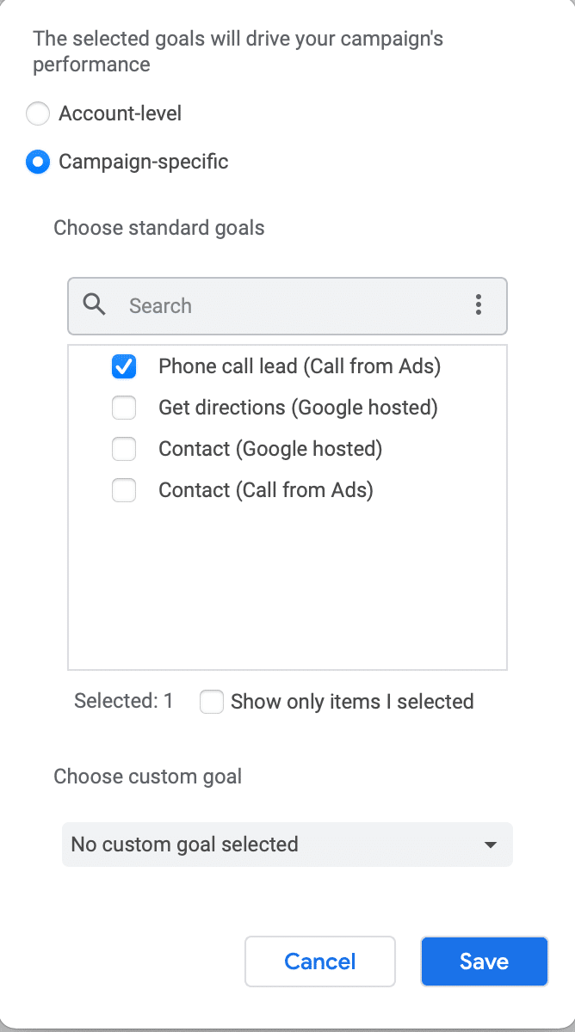This screenshot has height=1032, width=575.
Task: Click the Get directions (Google hosted) label
Action: pos(298,408)
